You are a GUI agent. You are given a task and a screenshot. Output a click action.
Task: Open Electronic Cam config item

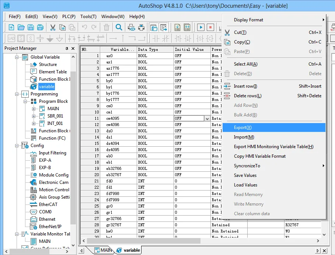(54, 183)
